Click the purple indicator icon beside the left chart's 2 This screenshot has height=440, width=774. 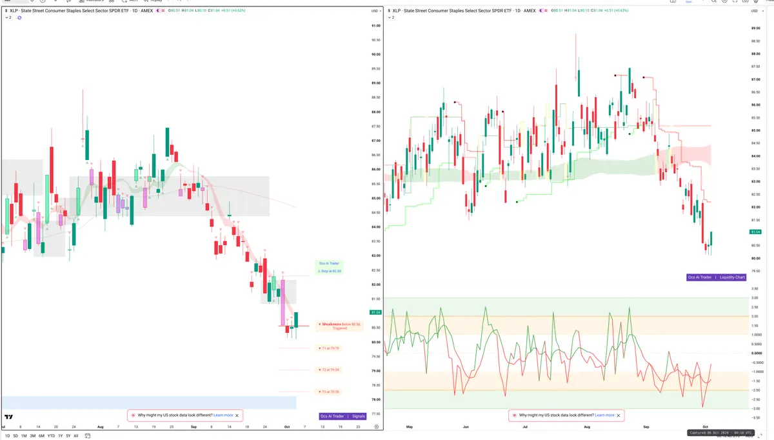coord(19,17)
